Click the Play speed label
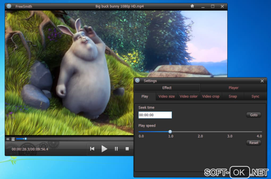 tap(147, 126)
